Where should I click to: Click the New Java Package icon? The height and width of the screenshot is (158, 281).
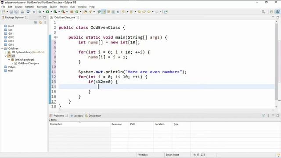point(72,12)
